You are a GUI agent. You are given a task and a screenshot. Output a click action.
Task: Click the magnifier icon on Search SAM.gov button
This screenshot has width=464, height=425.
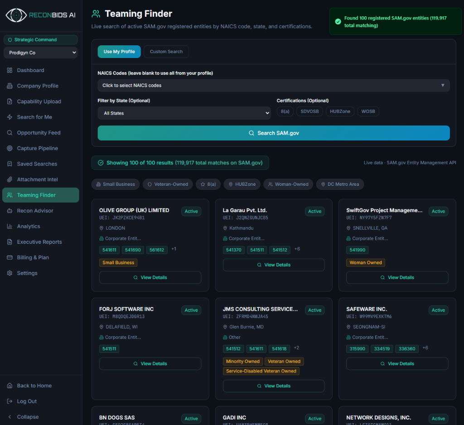[251, 133]
